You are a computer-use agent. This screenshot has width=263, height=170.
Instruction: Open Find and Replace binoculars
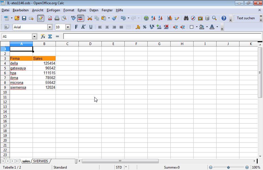(186, 18)
